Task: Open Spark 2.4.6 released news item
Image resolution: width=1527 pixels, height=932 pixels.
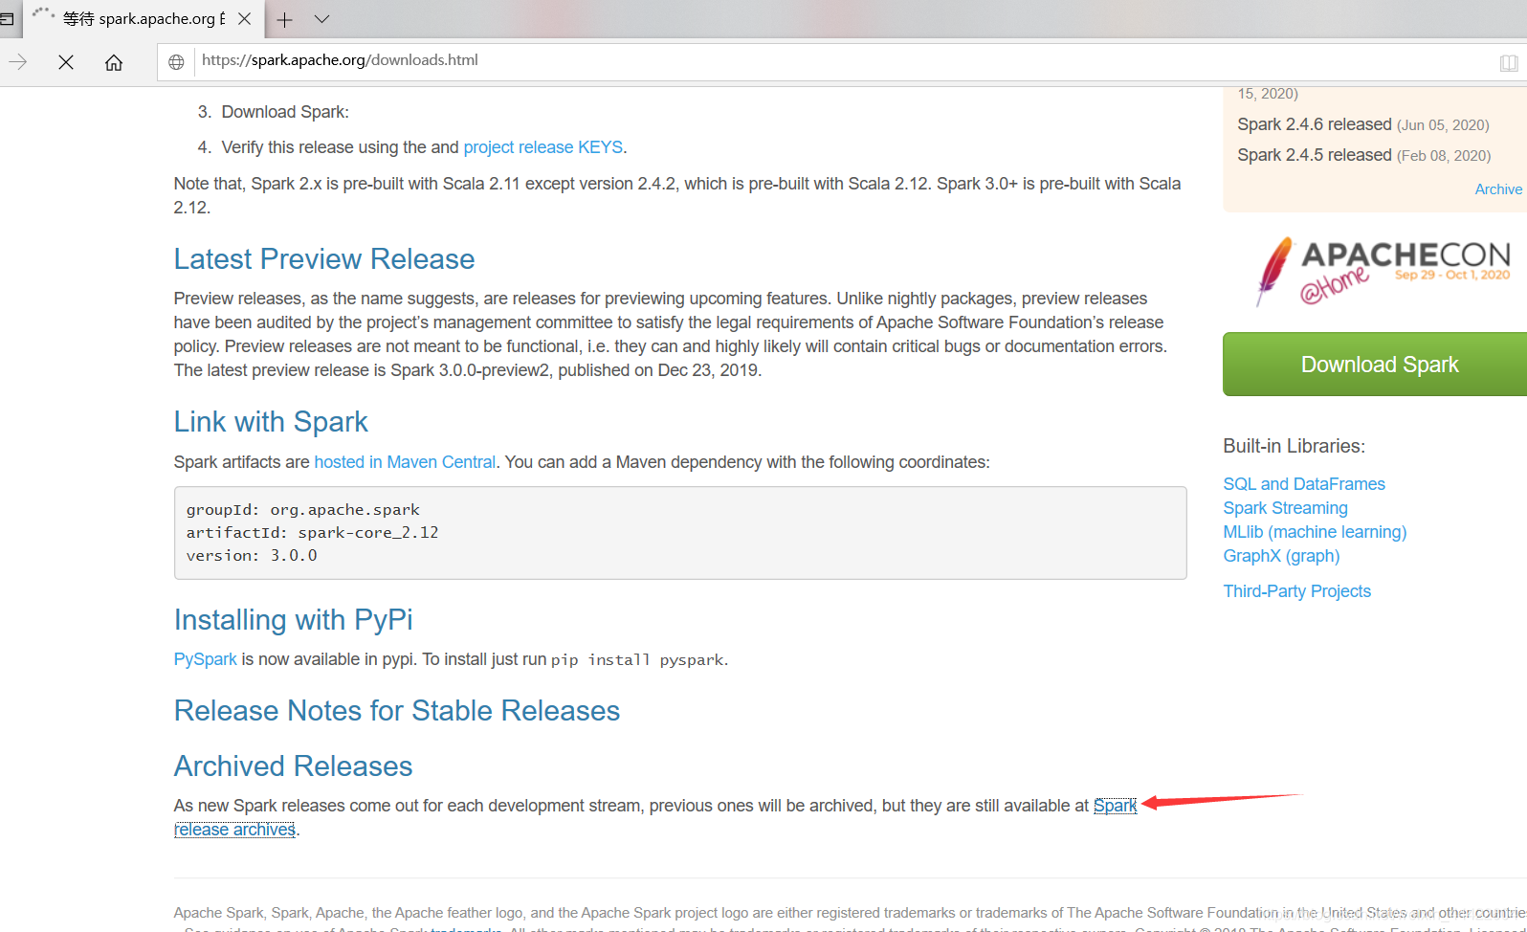Action: point(1314,124)
